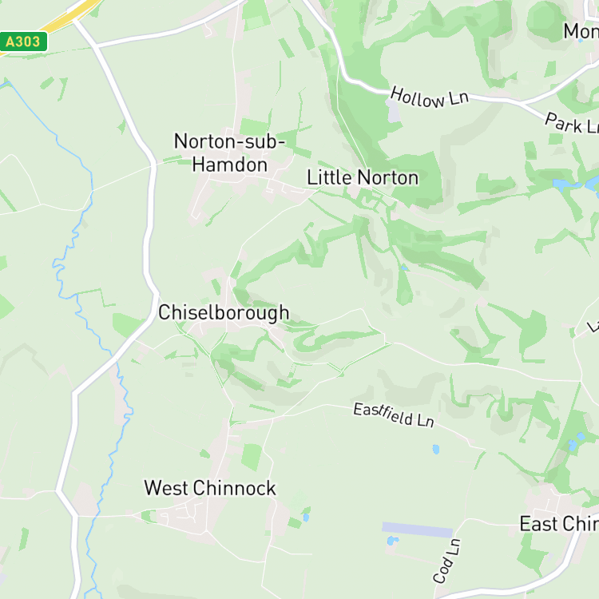Click the small pond east of West Chinnock

(x=306, y=518)
